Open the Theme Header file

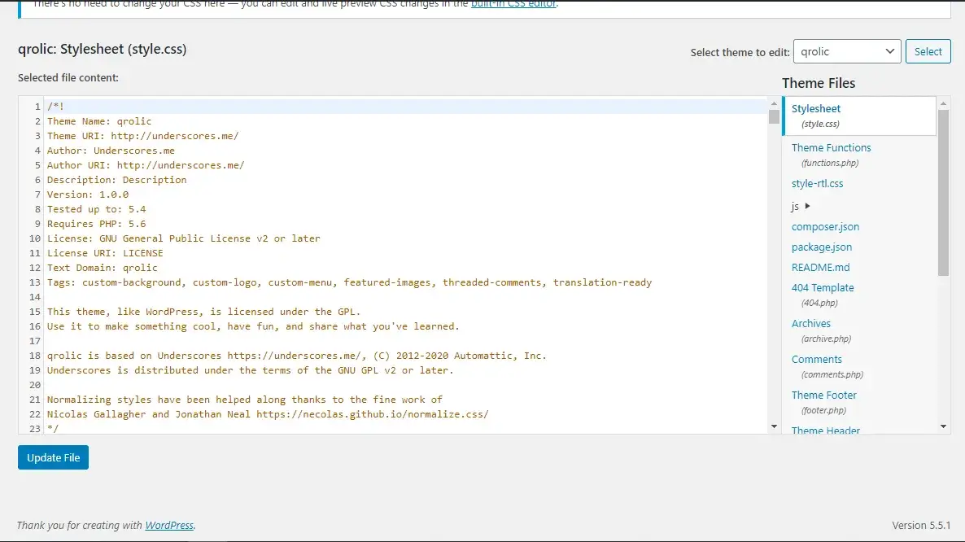(826, 430)
